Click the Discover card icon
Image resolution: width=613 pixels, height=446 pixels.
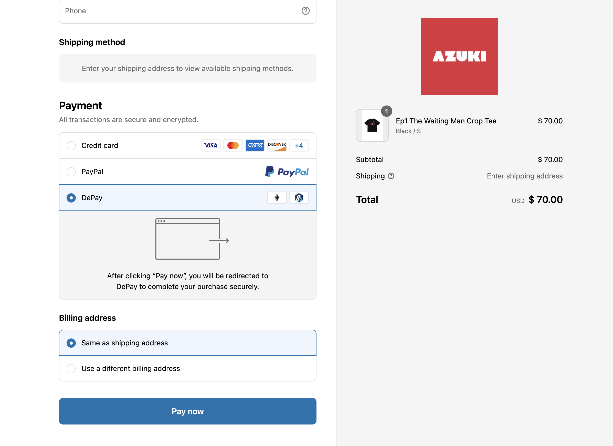coord(277,145)
